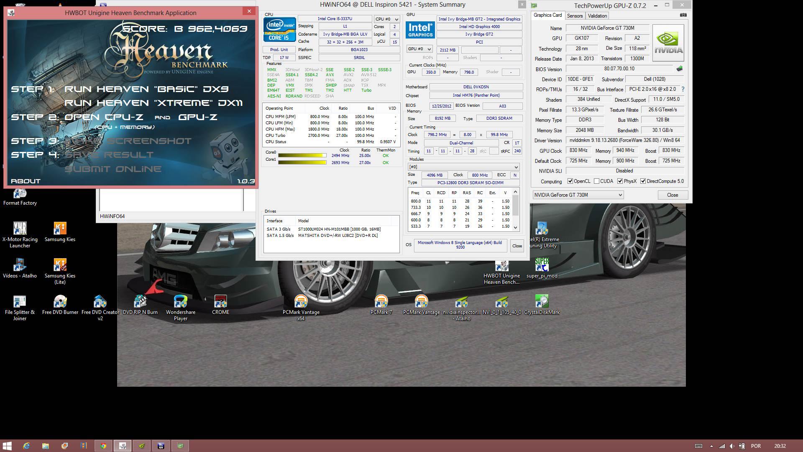
Task: Launch PCMark 7 desktop icon
Action: pos(381,305)
